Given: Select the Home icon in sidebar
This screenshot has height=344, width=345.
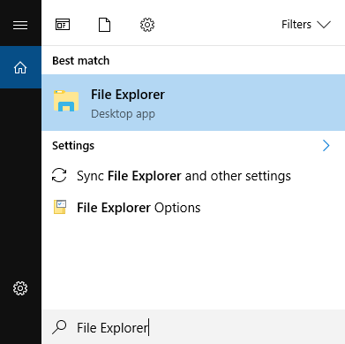Looking at the screenshot, I should point(20,67).
